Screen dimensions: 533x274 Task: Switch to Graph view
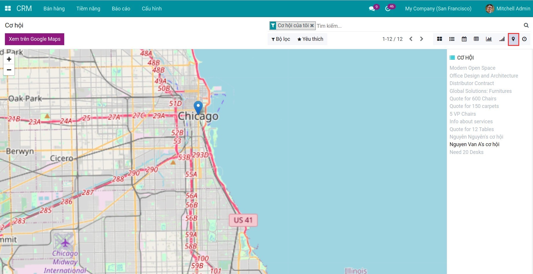point(489,39)
